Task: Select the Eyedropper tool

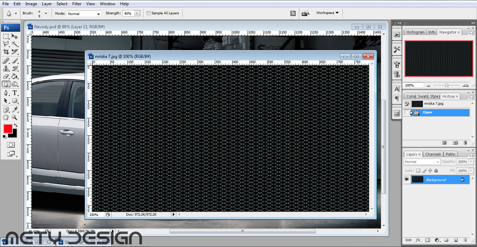Action: [x=15, y=110]
